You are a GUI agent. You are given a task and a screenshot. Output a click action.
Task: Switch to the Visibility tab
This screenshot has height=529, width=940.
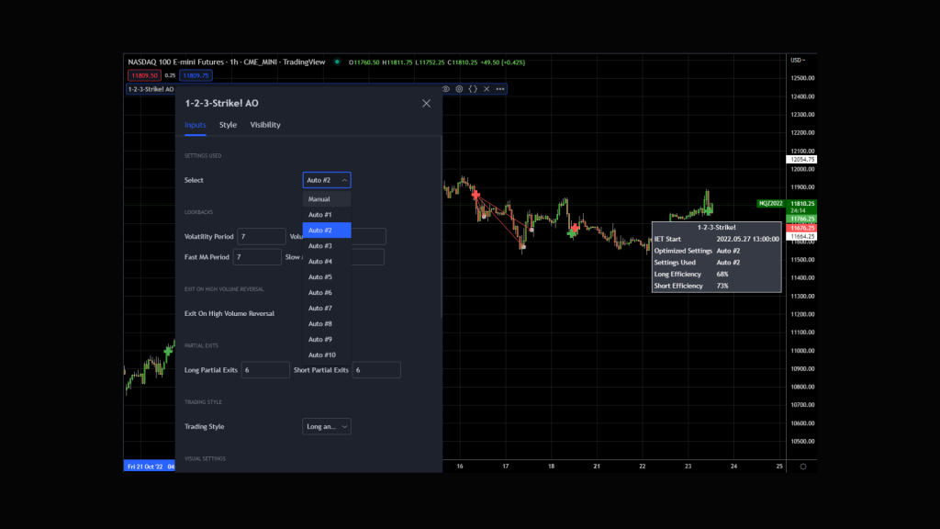[x=265, y=125]
